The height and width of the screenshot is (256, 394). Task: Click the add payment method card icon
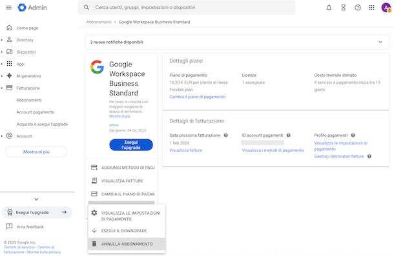pyautogui.click(x=94, y=168)
